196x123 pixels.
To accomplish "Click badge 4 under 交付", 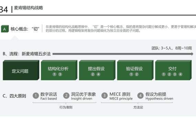I will tap(181, 74).
